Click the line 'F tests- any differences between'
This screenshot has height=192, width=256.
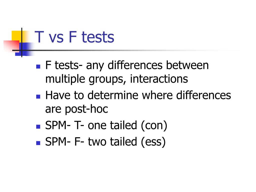point(127,65)
